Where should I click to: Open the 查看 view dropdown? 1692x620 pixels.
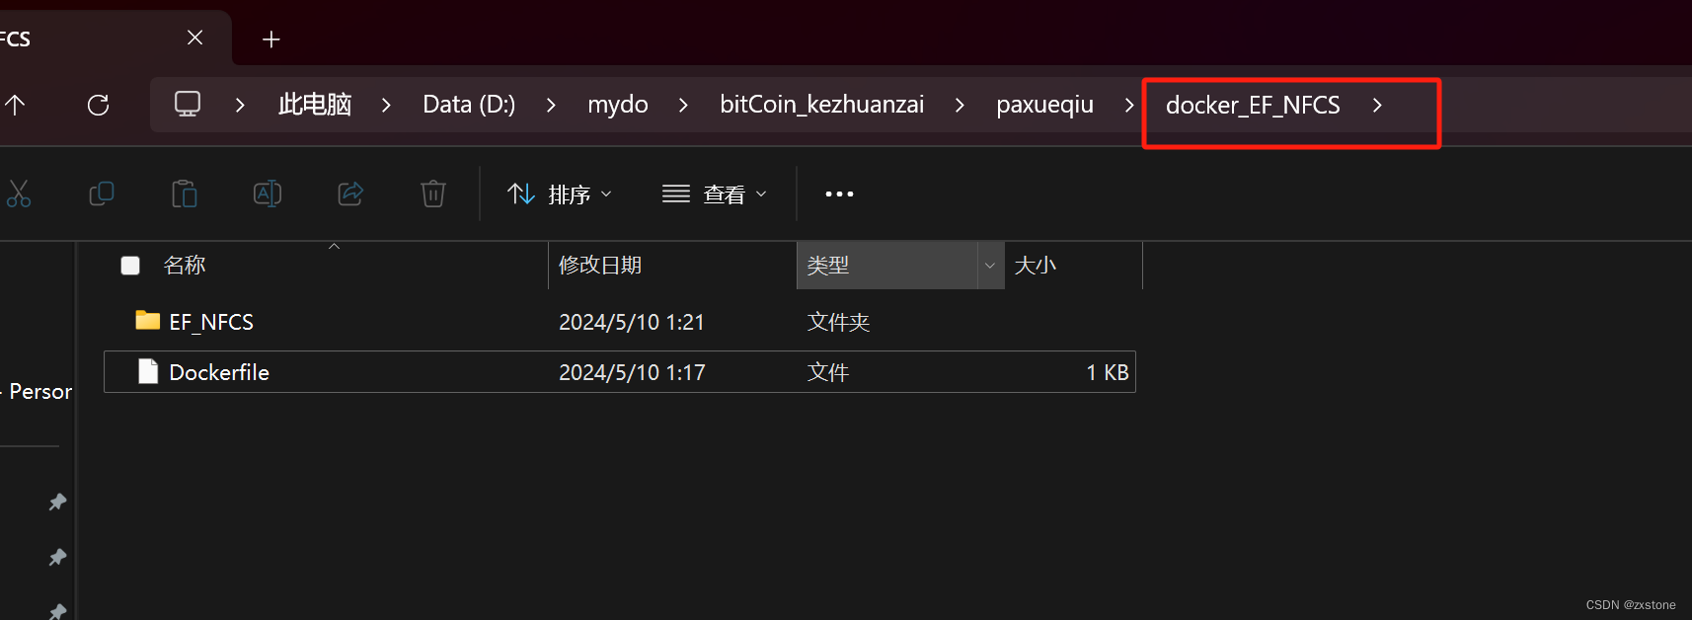(714, 194)
